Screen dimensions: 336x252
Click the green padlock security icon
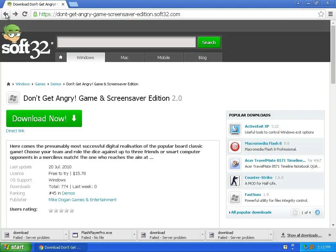[35, 14]
